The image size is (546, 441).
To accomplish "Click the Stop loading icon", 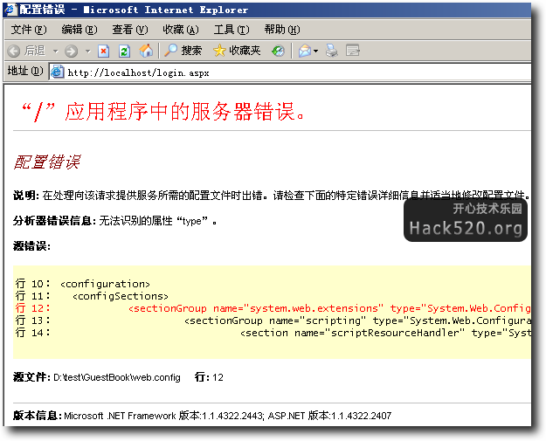I will 103,52.
